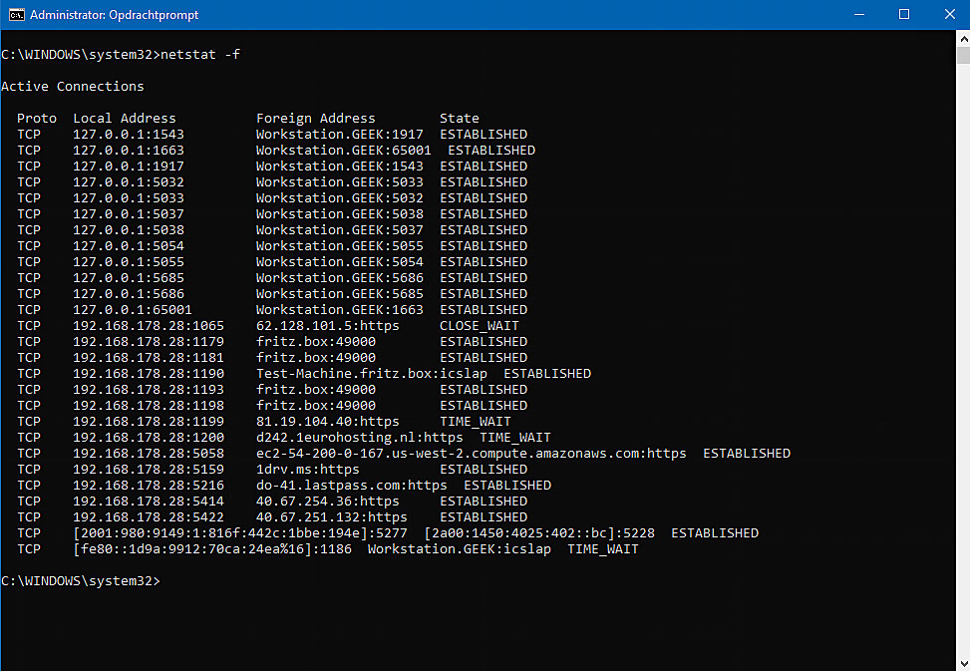Click the 'netstat -f' command text

200,55
